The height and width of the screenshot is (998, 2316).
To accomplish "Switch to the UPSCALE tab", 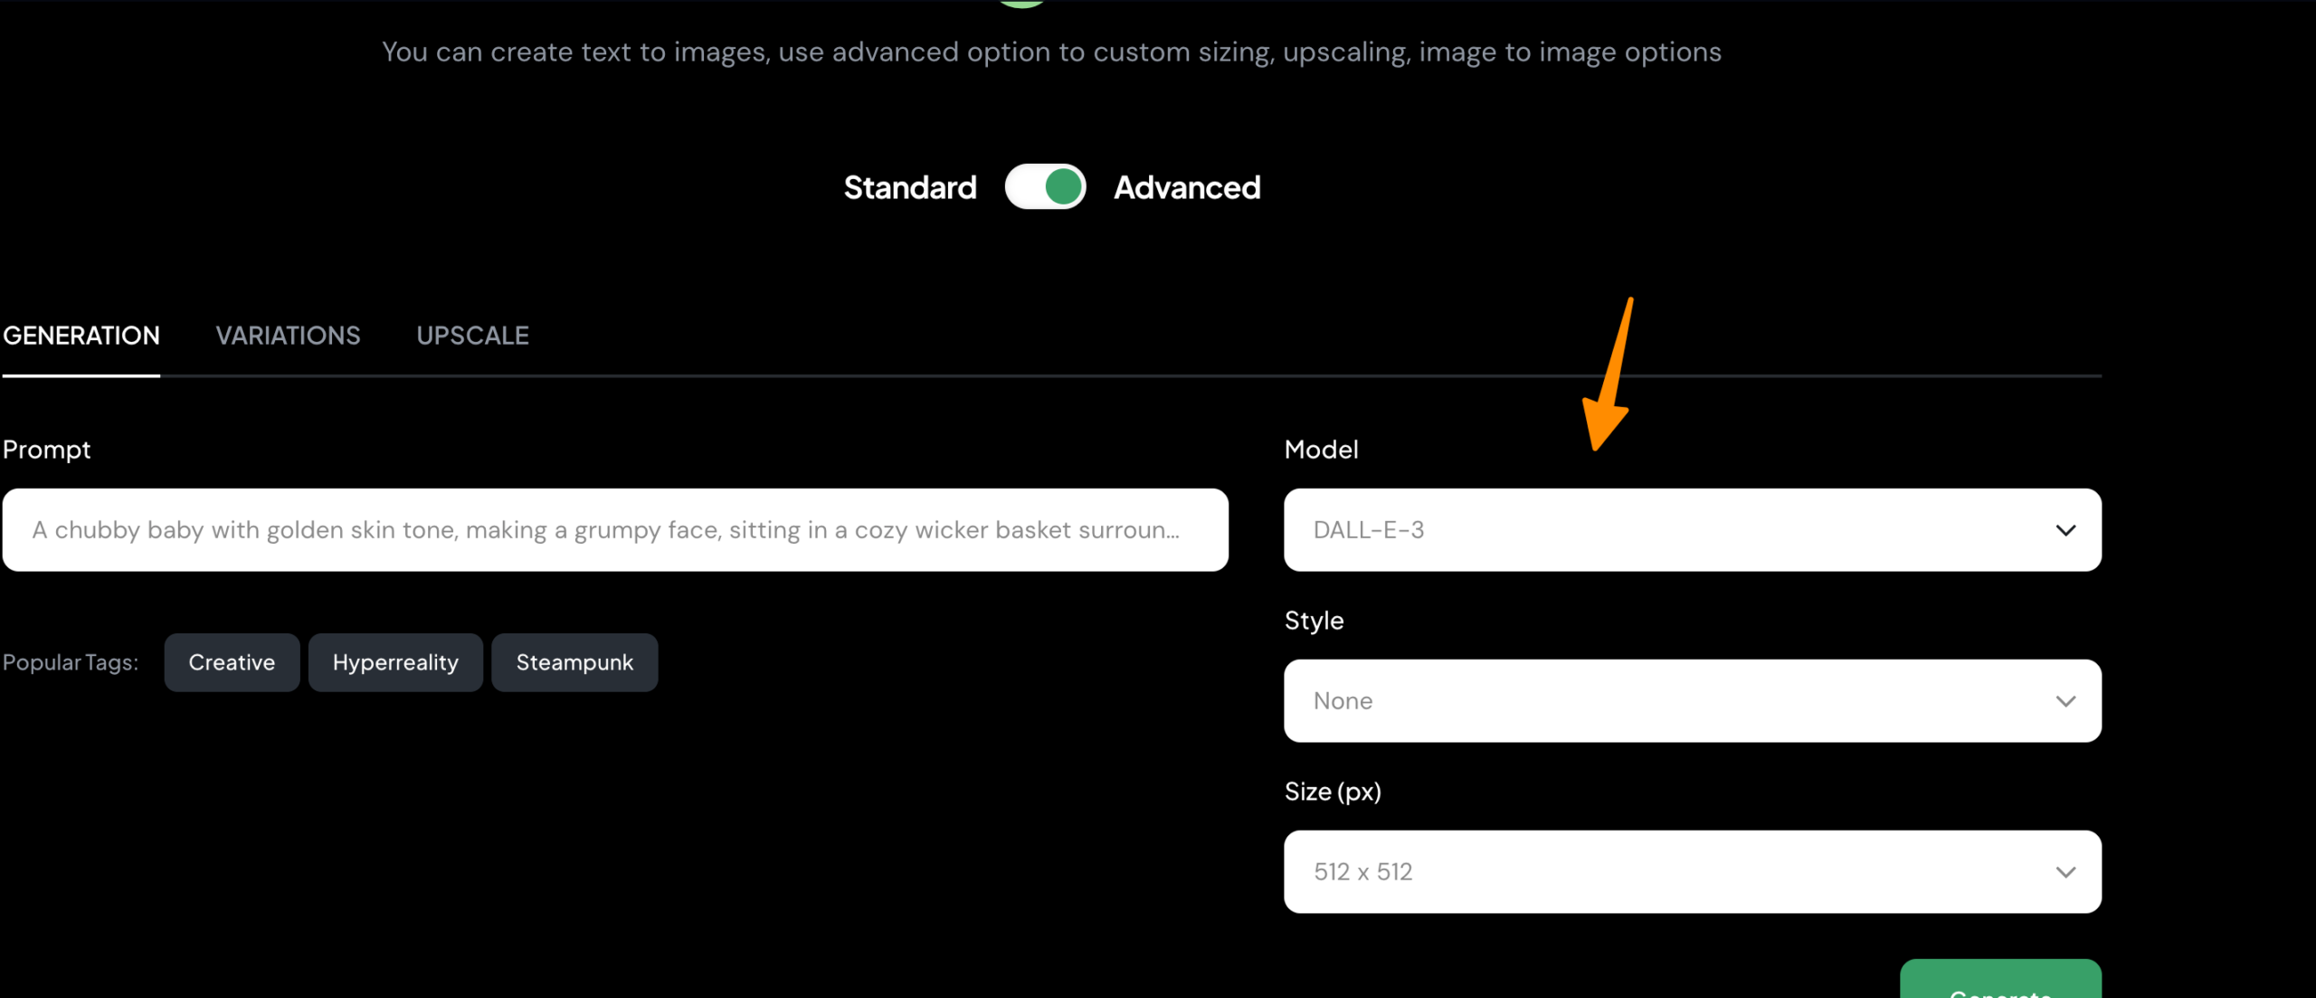I will [472, 336].
